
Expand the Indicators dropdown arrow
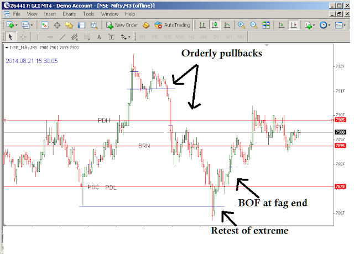314,25
